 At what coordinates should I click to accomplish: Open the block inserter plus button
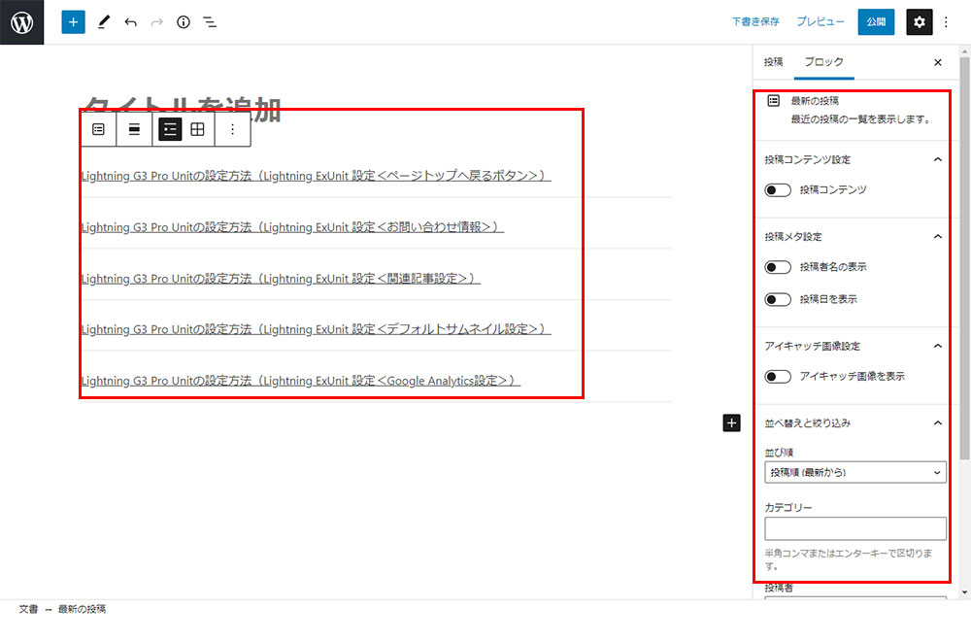[74, 21]
